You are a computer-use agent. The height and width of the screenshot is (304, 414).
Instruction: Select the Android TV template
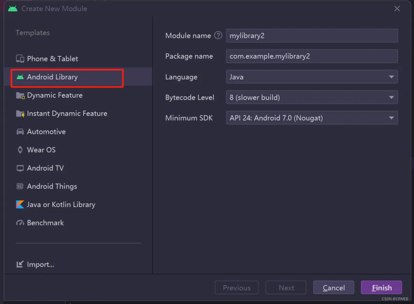coord(78,168)
